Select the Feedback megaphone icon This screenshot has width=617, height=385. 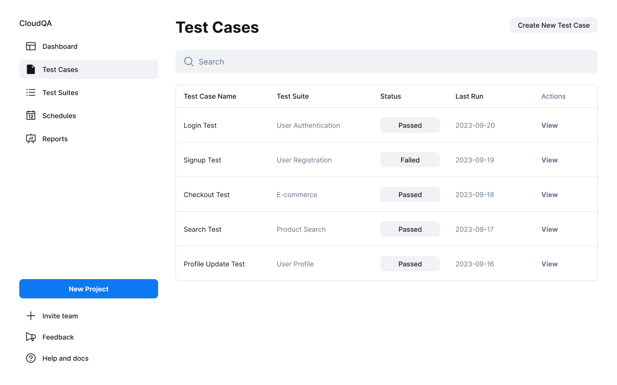coord(31,337)
